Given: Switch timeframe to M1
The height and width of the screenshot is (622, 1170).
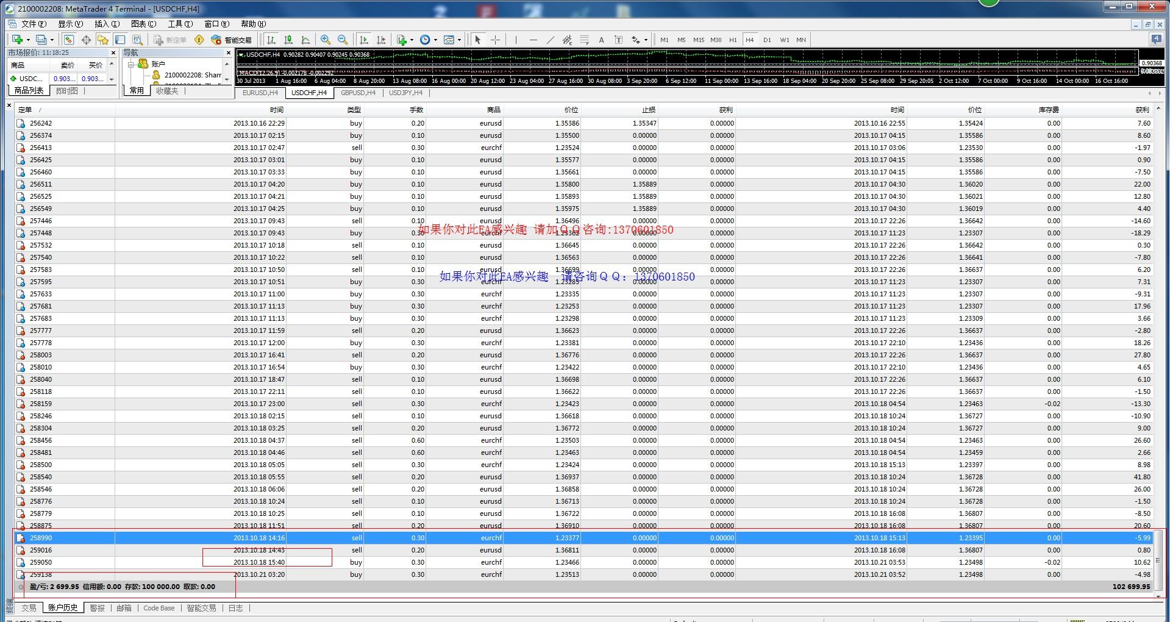Looking at the screenshot, I should point(665,40).
